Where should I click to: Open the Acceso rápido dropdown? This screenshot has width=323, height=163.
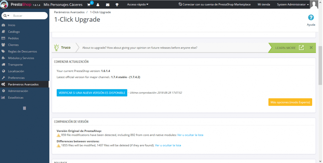click(x=138, y=4)
